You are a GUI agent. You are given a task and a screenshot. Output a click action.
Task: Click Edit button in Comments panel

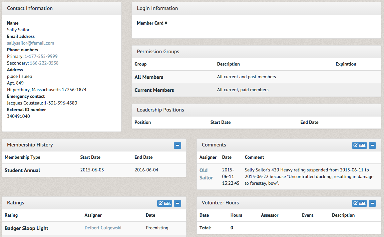359,145
